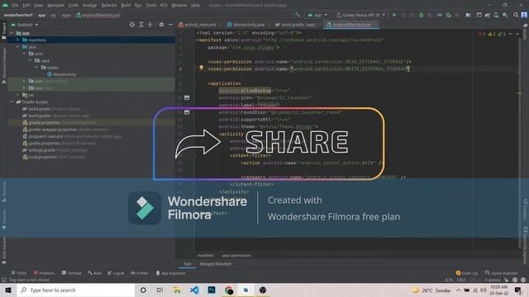This screenshot has width=529, height=297.
Task: Click Collapse All icon in Project panel
Action: point(150,25)
